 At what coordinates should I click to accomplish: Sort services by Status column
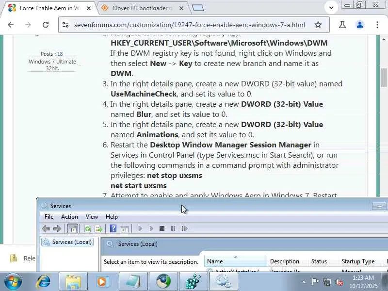click(323, 261)
